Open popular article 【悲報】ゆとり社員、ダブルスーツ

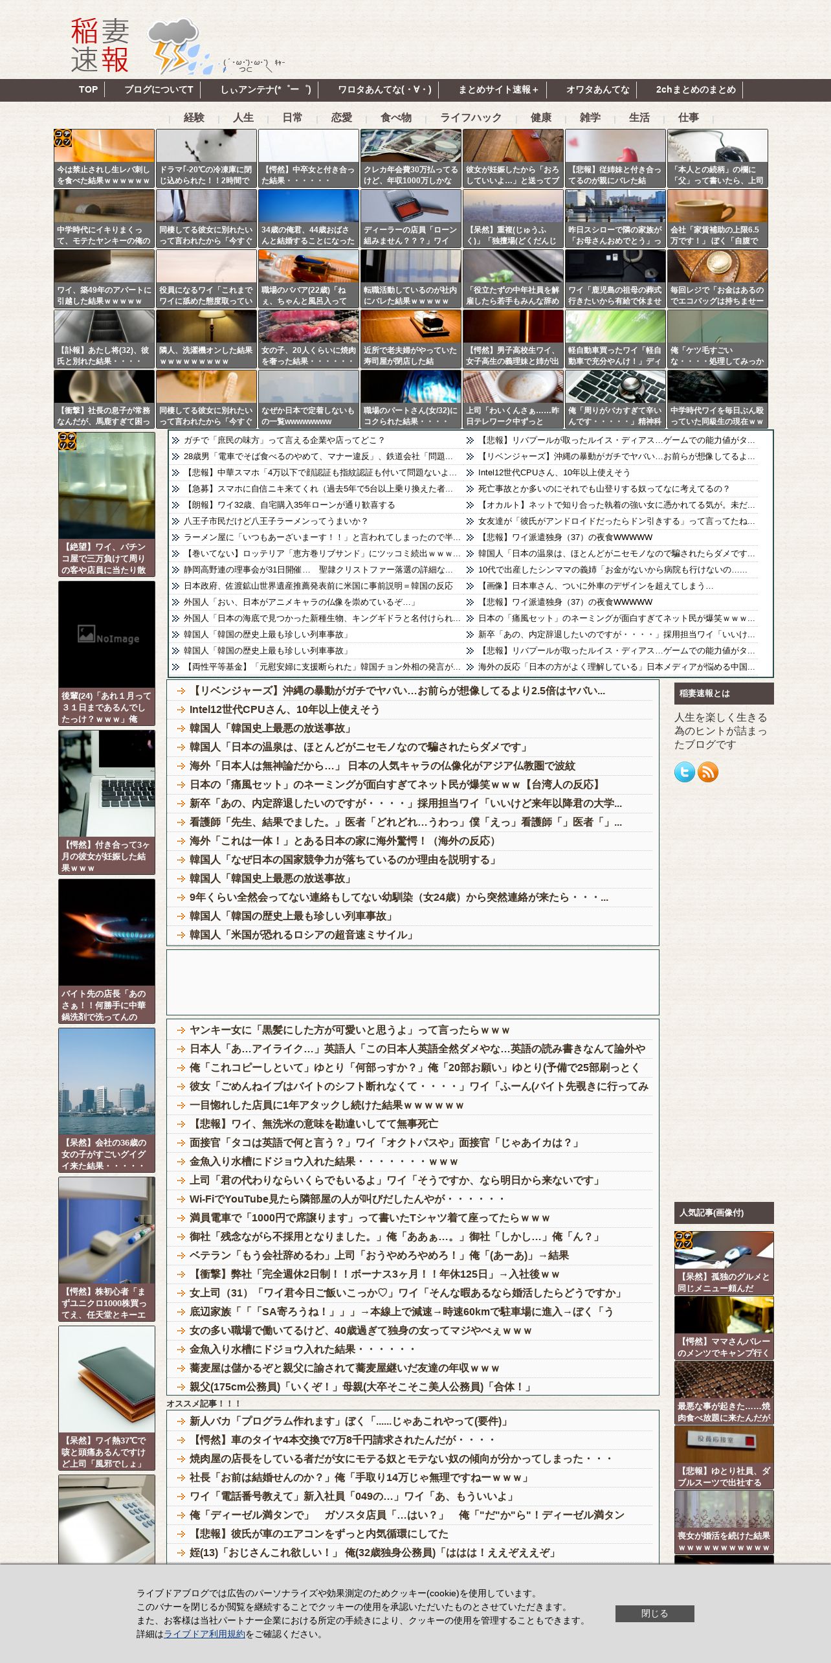click(x=724, y=1458)
